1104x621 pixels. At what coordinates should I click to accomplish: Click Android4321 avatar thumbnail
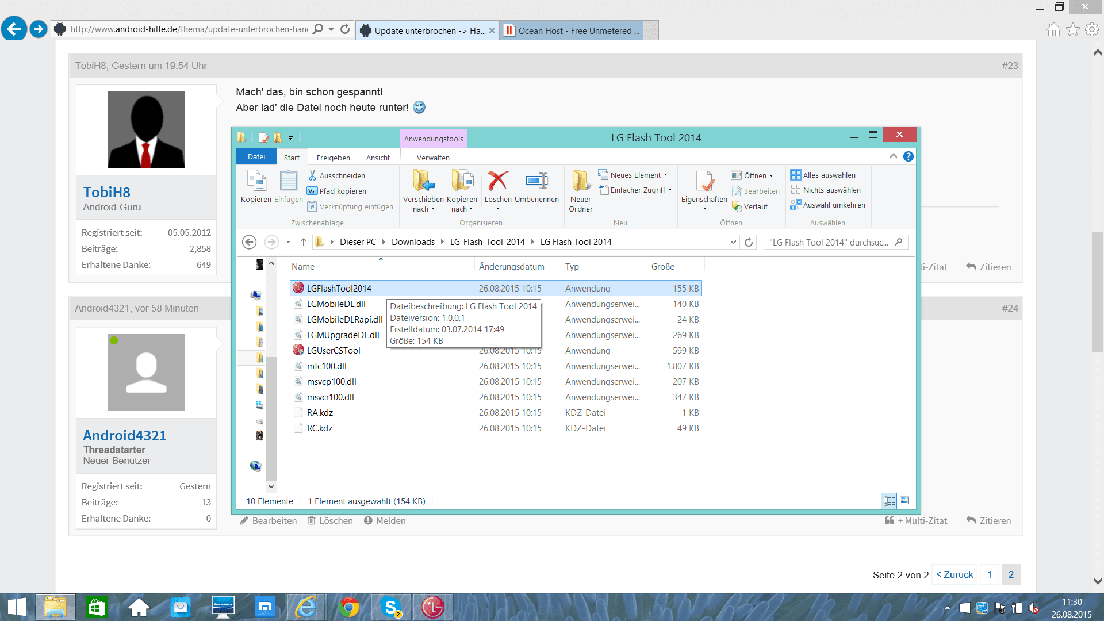146,372
